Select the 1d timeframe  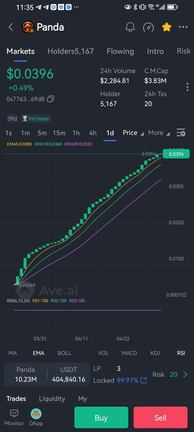(x=110, y=133)
